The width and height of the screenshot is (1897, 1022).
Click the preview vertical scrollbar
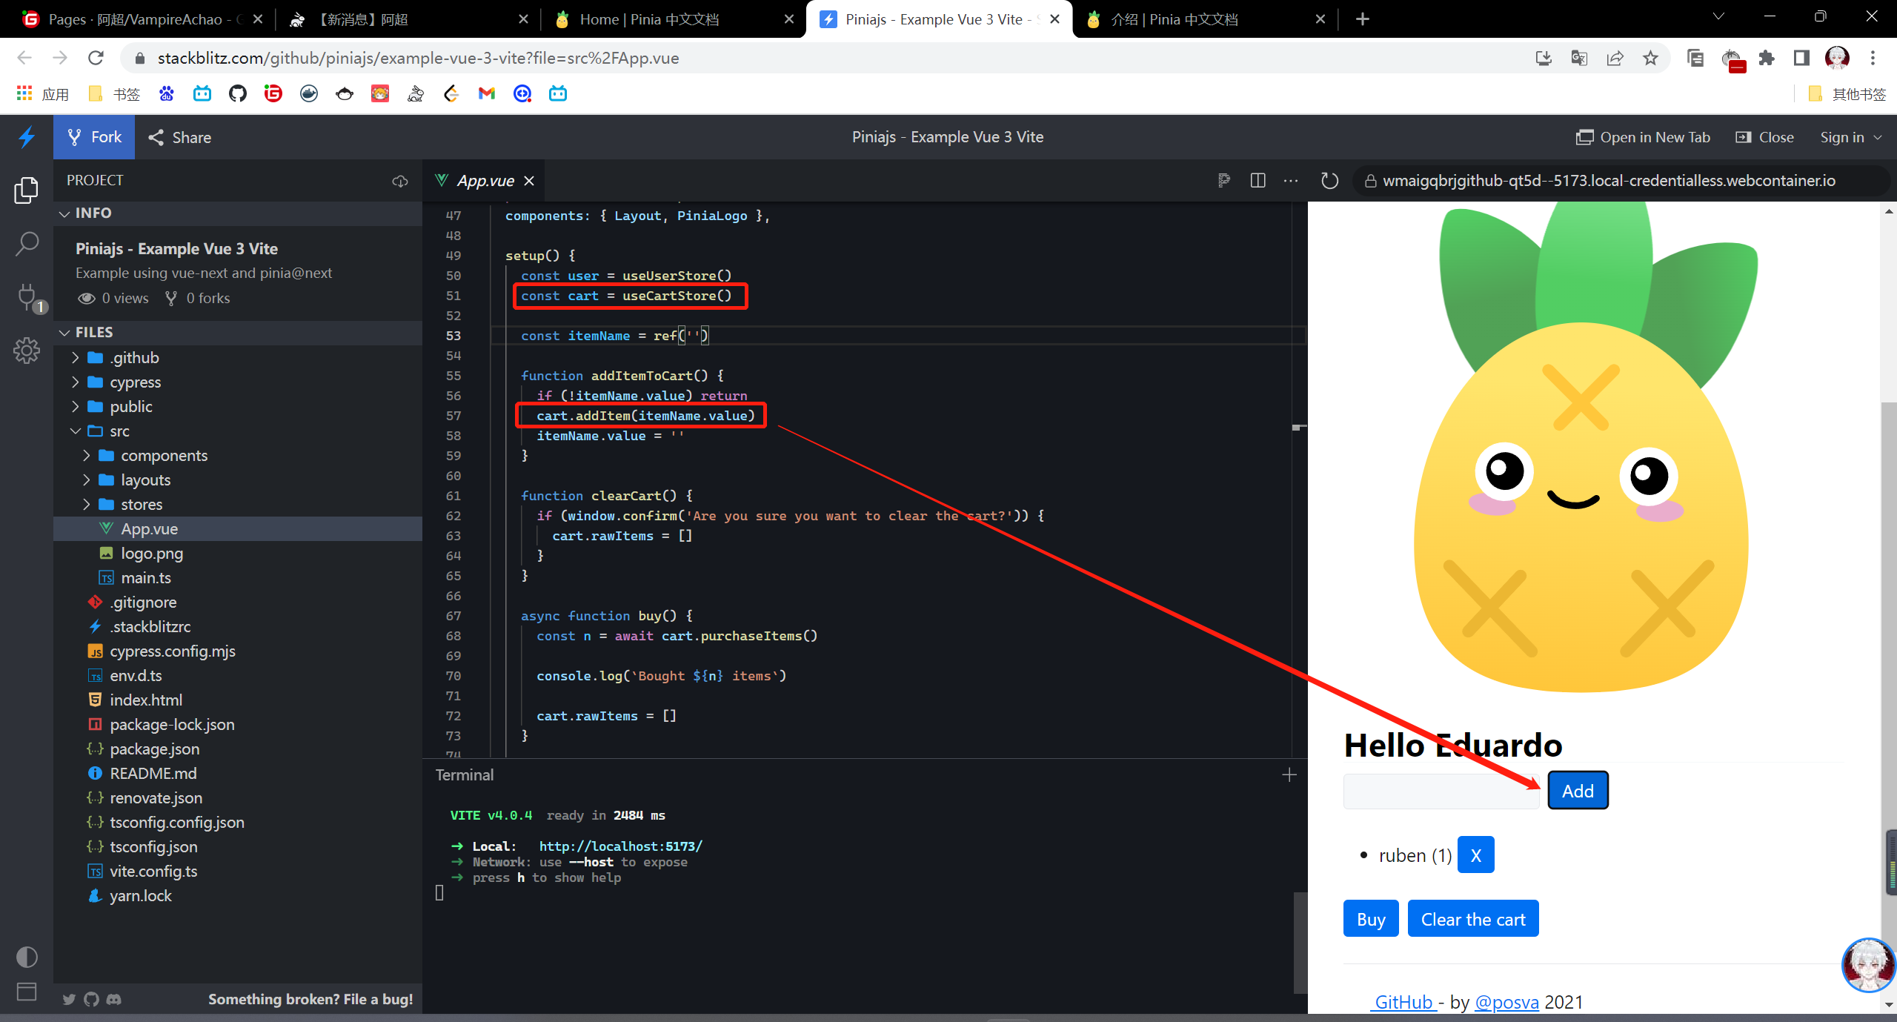[x=1888, y=593]
